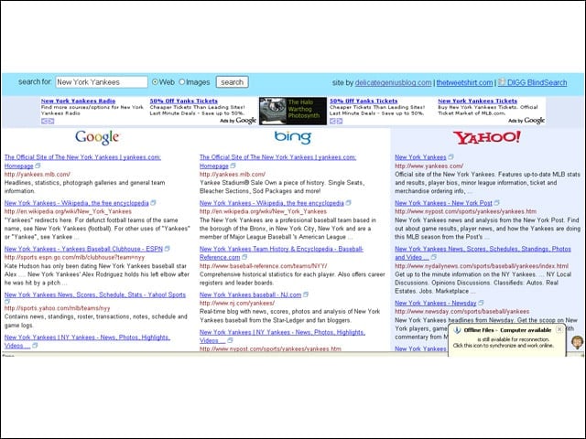Open Google's official Yankees Homepage result in new window icon
Screen dimensions: 586x439
tap(38, 166)
